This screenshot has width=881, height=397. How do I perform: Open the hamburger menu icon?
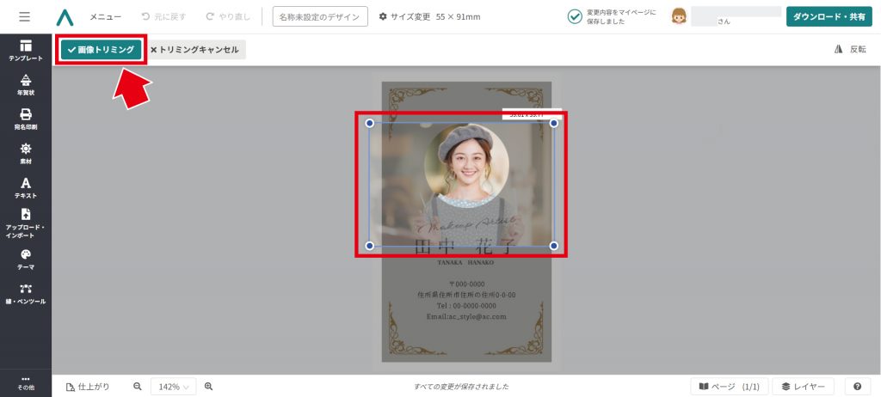pos(24,17)
